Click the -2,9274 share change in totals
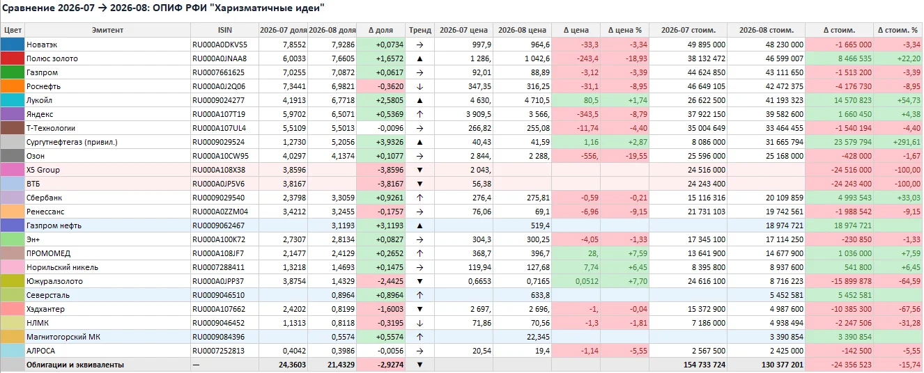The width and height of the screenshot is (924, 373). click(x=380, y=365)
